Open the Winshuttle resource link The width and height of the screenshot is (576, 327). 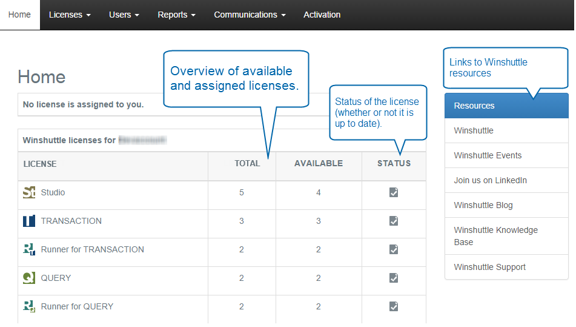pyautogui.click(x=506, y=130)
